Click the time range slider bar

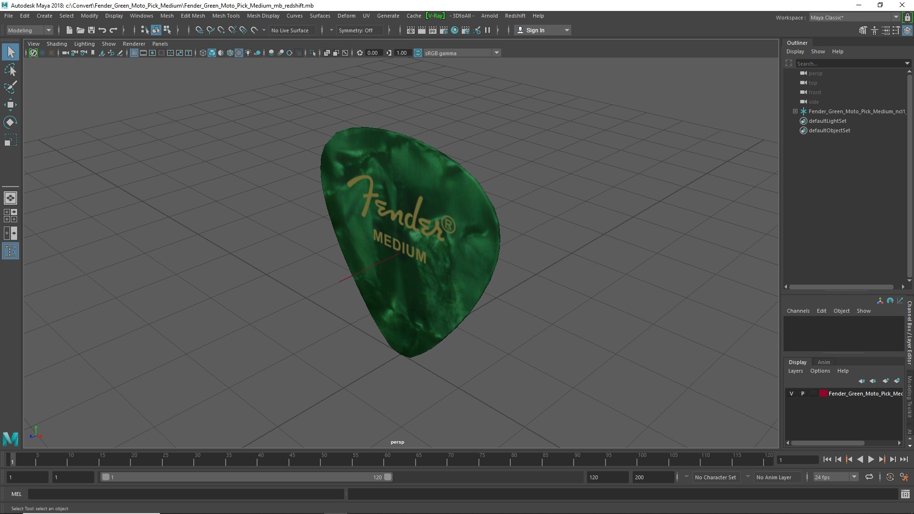click(246, 477)
